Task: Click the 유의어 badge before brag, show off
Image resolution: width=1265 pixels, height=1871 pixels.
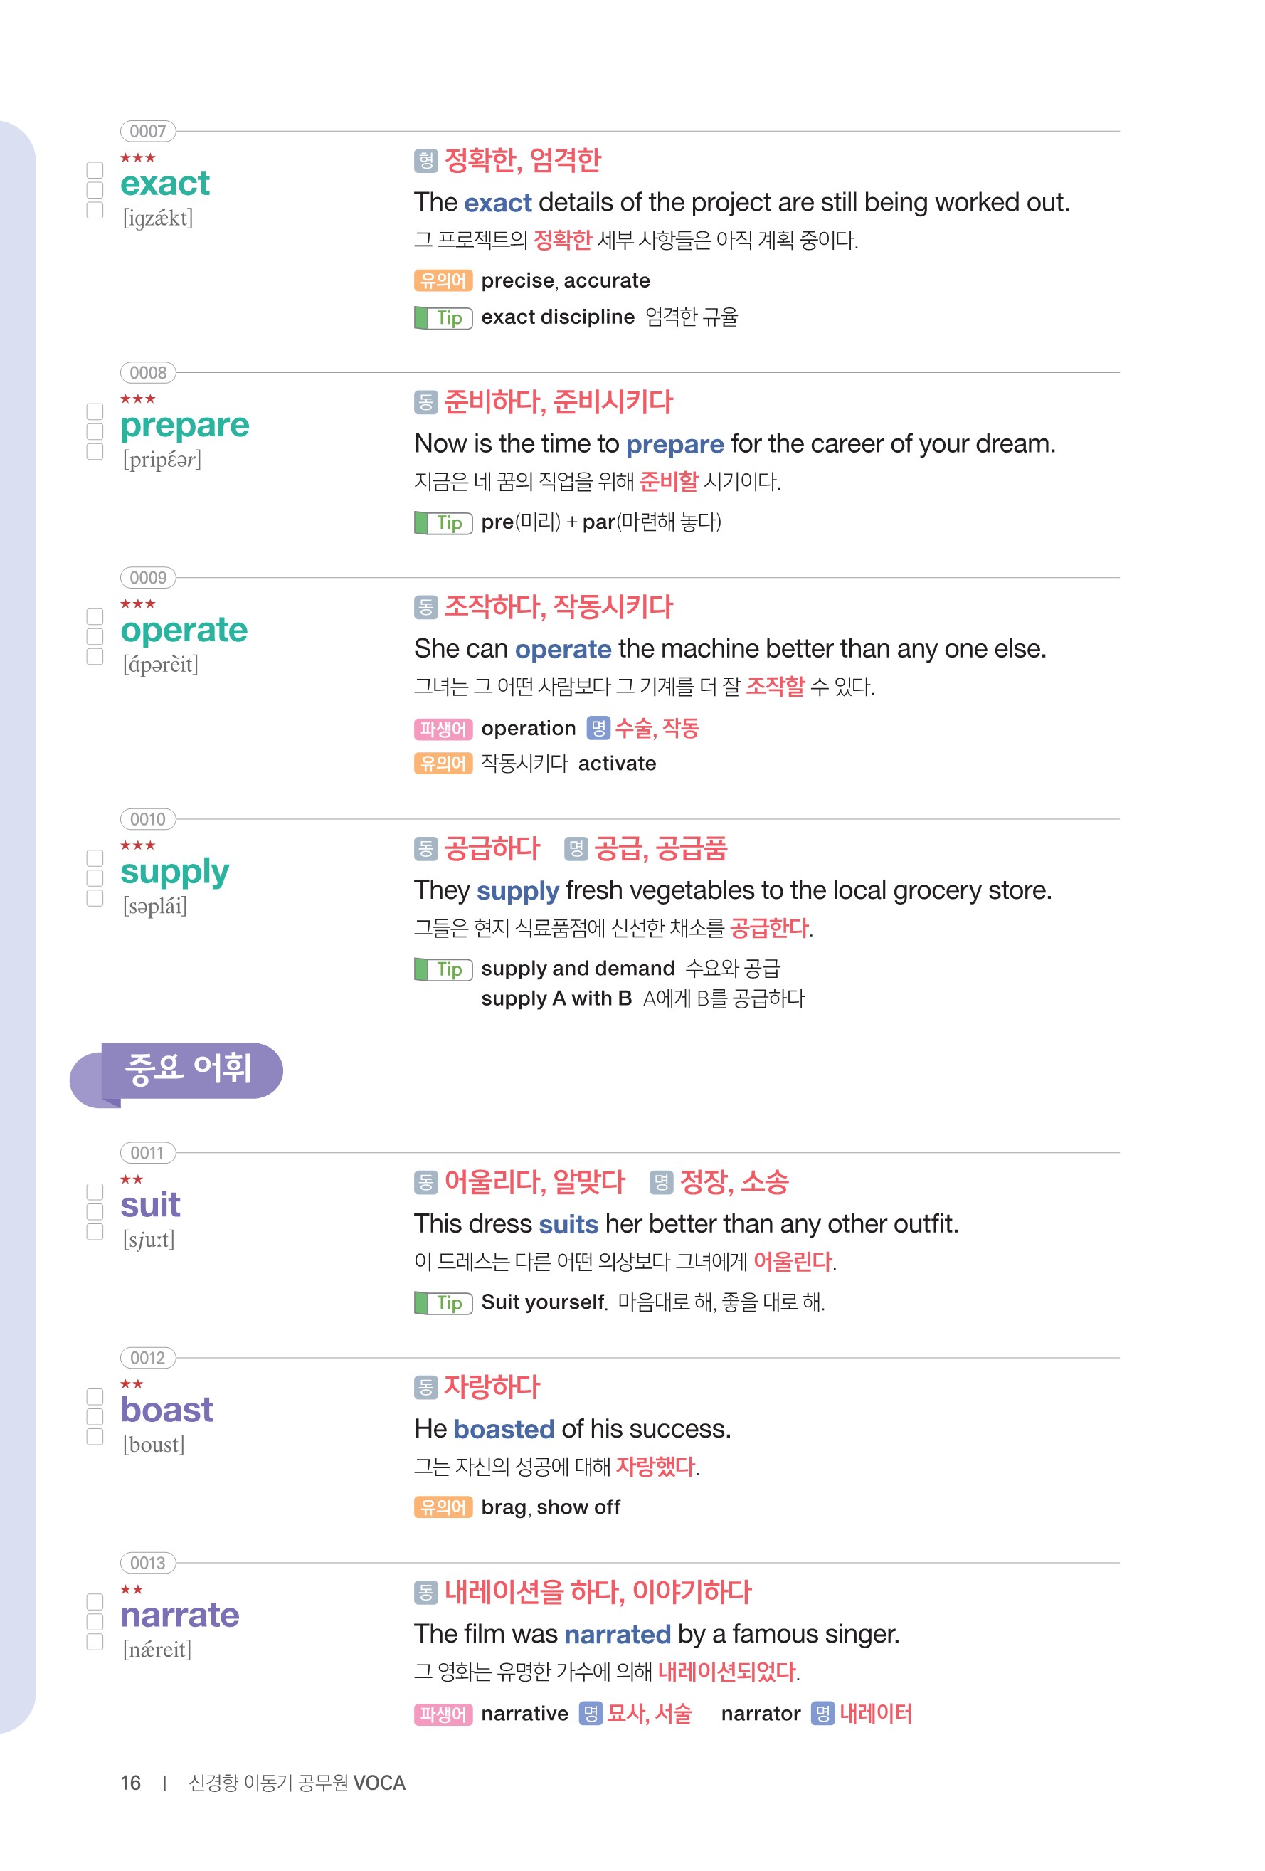Action: coord(443,1507)
